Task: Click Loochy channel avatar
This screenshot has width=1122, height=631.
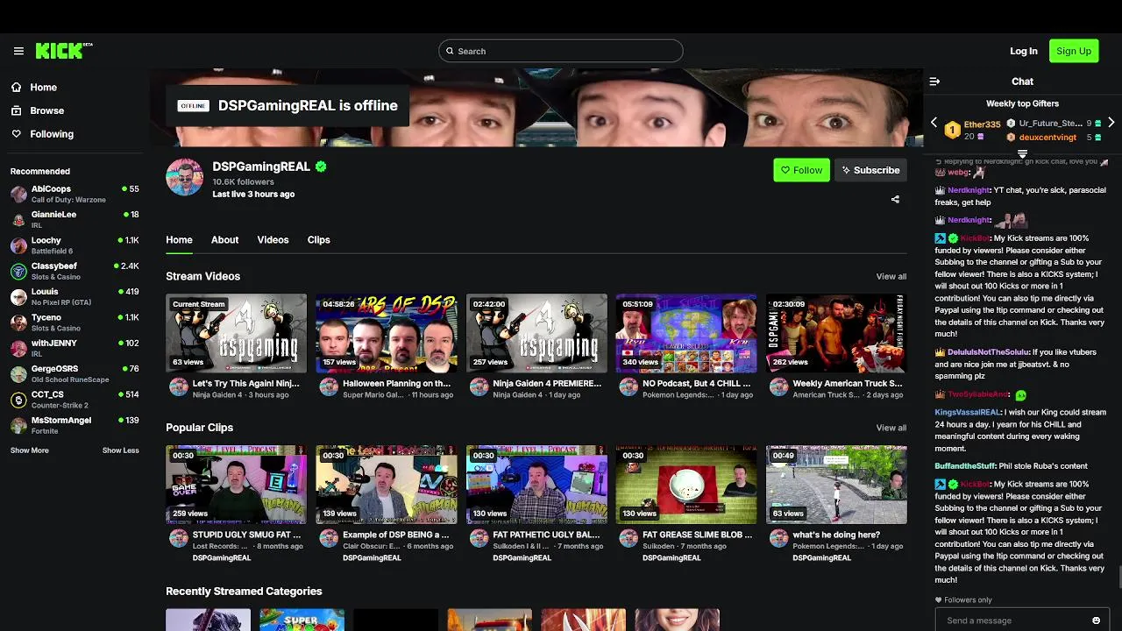Action: (x=18, y=245)
